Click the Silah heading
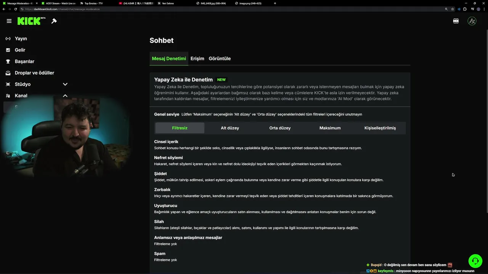The image size is (488, 274). click(x=159, y=221)
